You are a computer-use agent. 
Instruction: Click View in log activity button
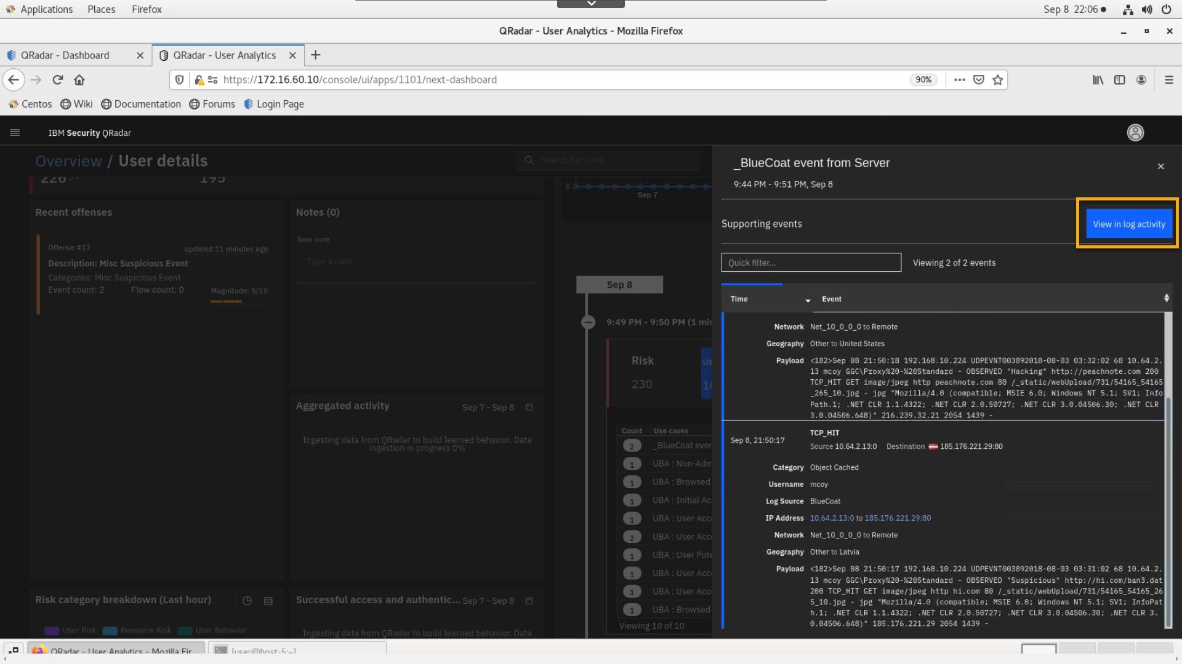coord(1128,224)
